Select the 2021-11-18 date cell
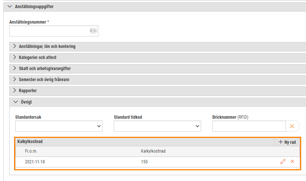The image size is (306, 181). [x=35, y=161]
